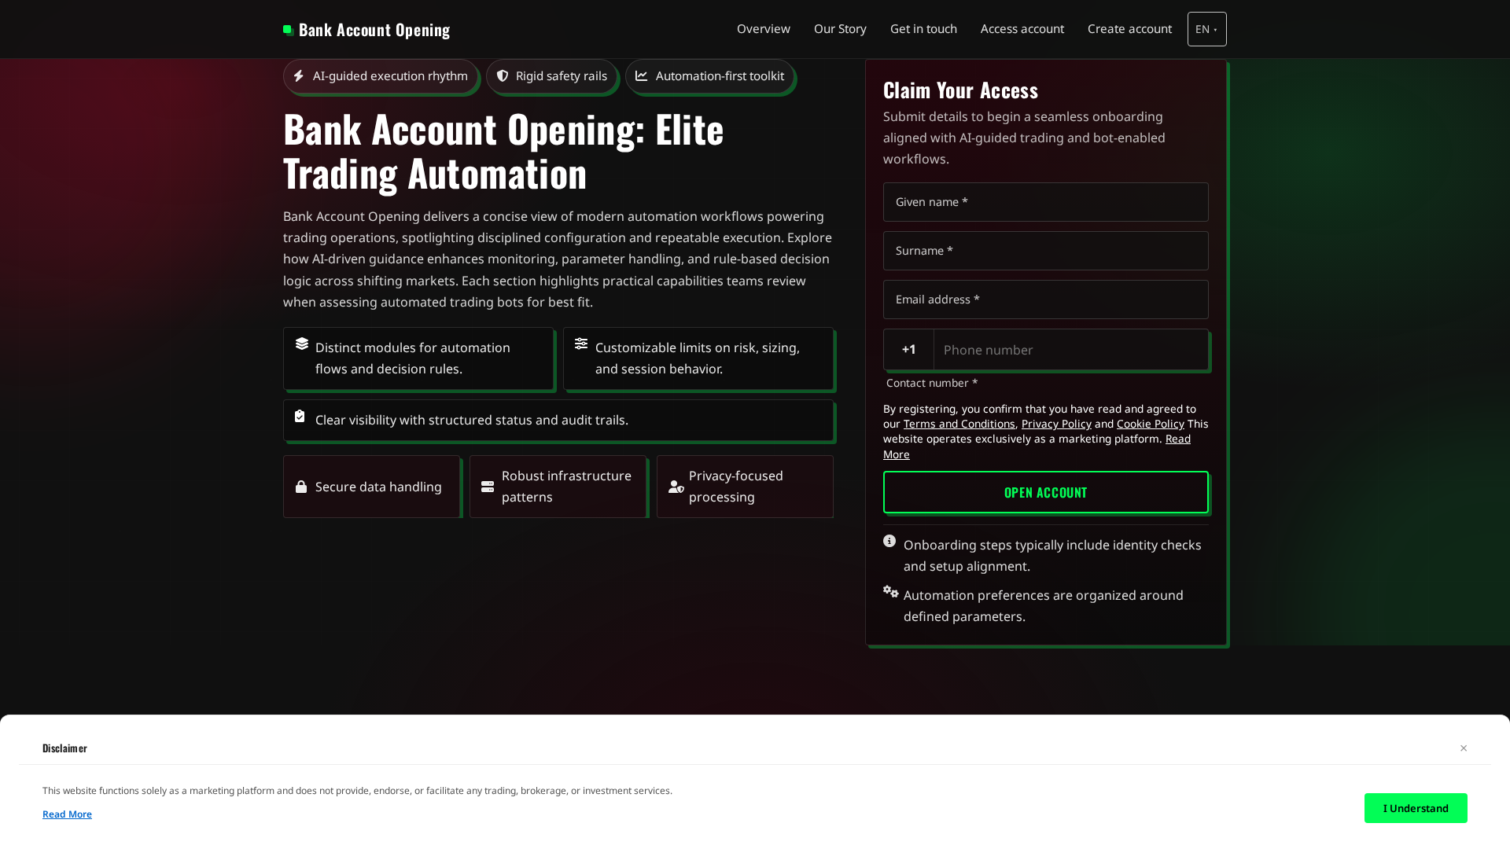The width and height of the screenshot is (1510, 849).
Task: Click the server icon beside Robust infrastructure
Action: 488,487
